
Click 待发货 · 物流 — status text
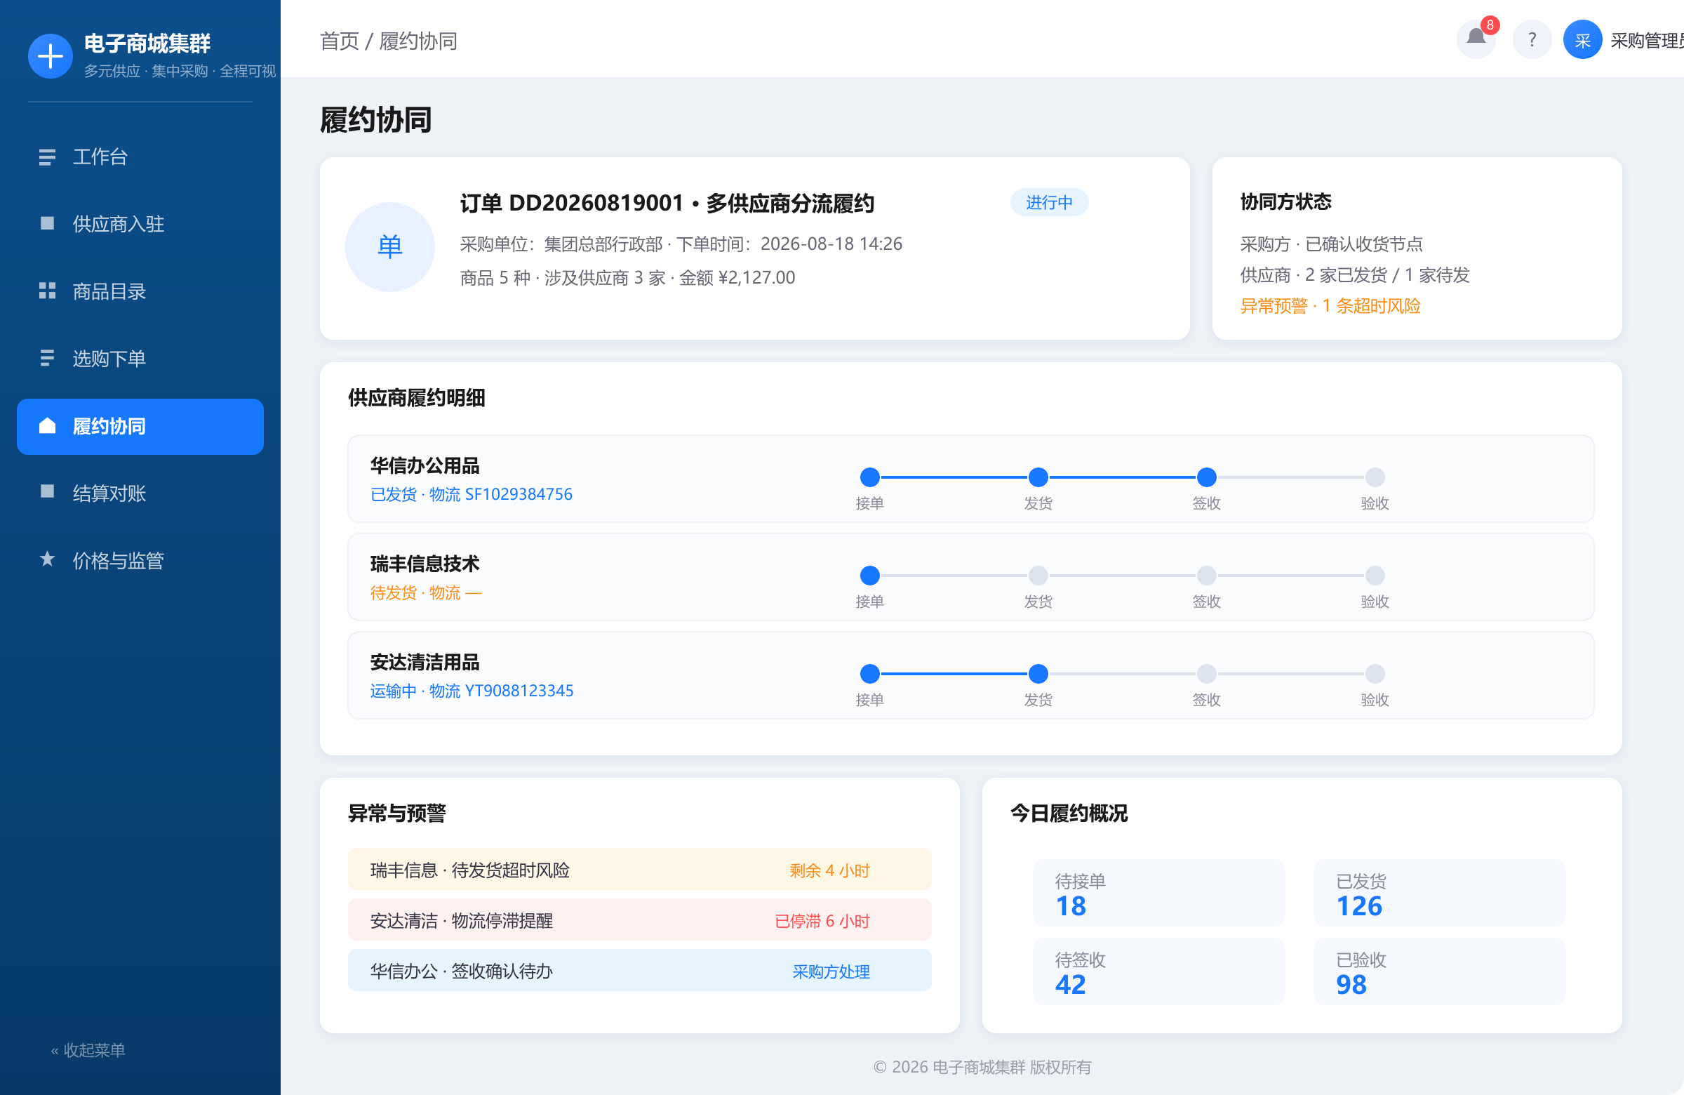426,592
